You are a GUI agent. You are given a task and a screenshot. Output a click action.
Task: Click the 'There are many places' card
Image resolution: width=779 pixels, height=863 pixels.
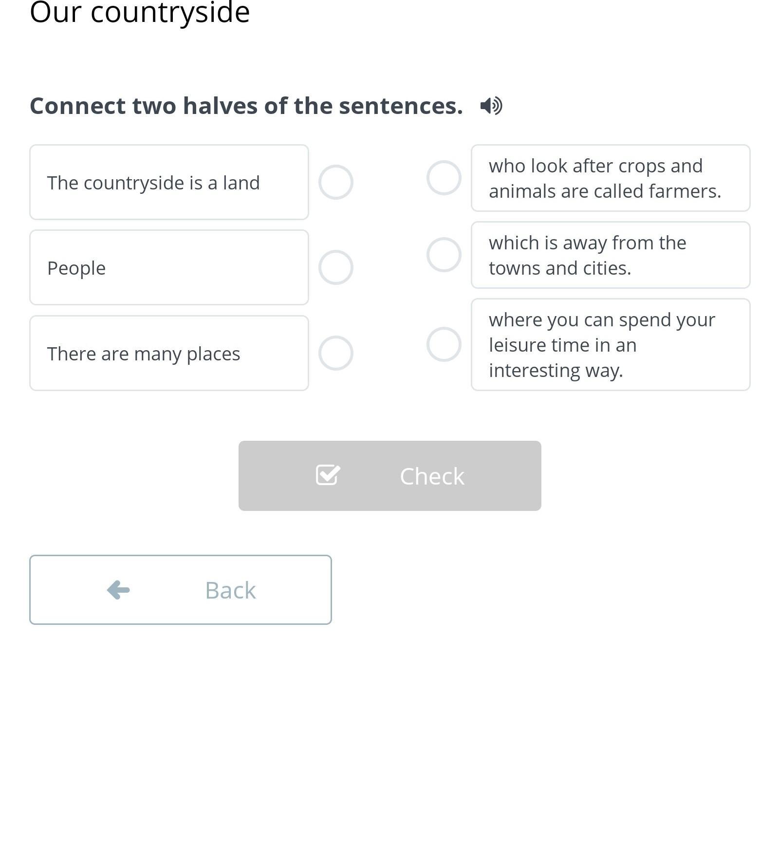tap(169, 353)
